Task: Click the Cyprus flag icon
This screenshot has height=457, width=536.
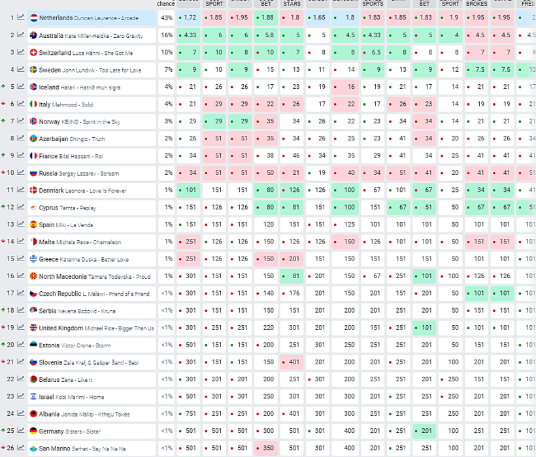Action: tap(33, 207)
